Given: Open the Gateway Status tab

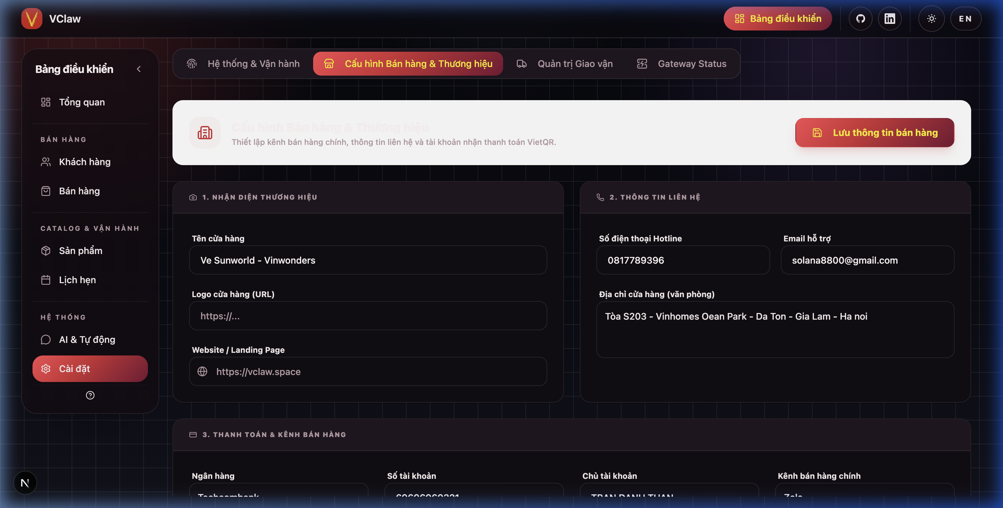Looking at the screenshot, I should click(x=682, y=63).
